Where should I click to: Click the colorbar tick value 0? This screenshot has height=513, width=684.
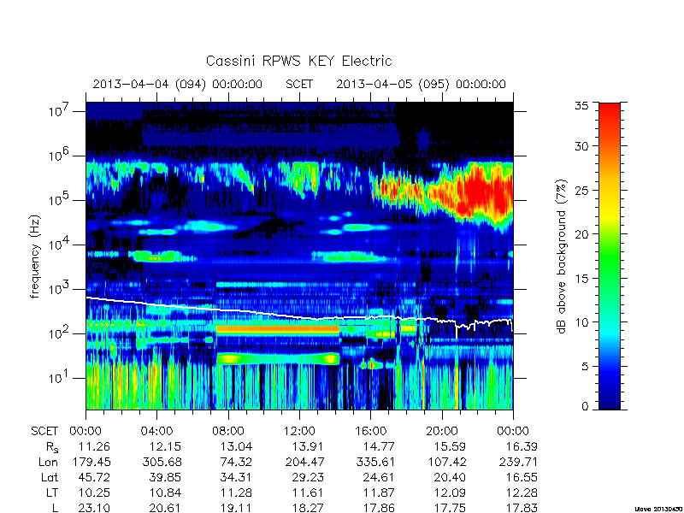point(585,407)
